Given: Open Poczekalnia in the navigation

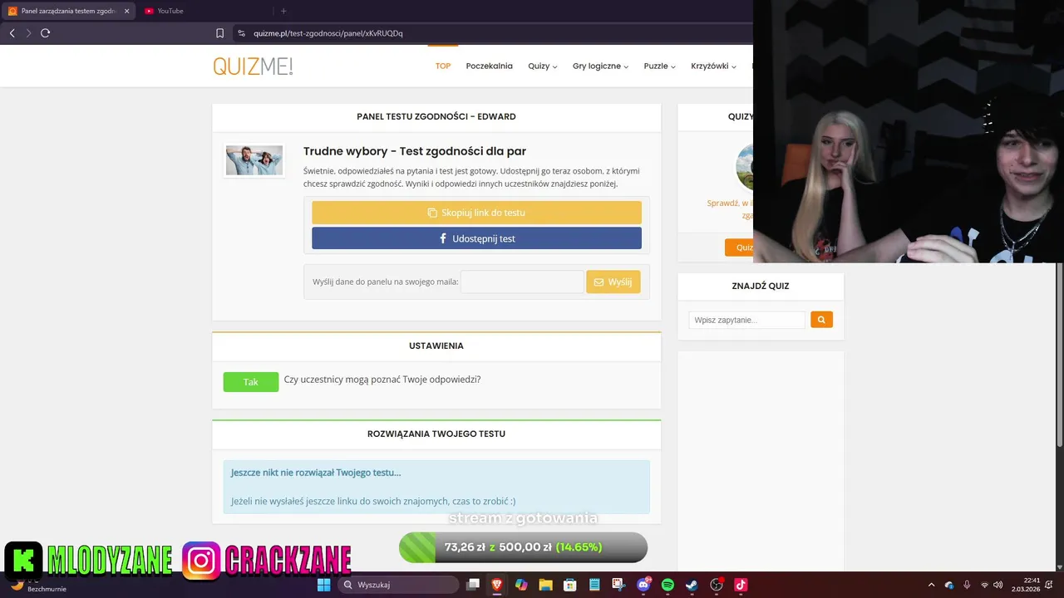Looking at the screenshot, I should 489,66.
